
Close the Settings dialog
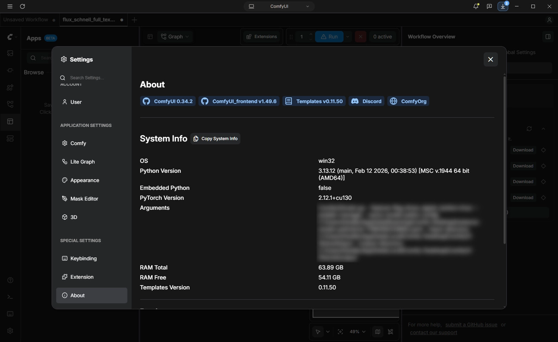pyautogui.click(x=490, y=59)
